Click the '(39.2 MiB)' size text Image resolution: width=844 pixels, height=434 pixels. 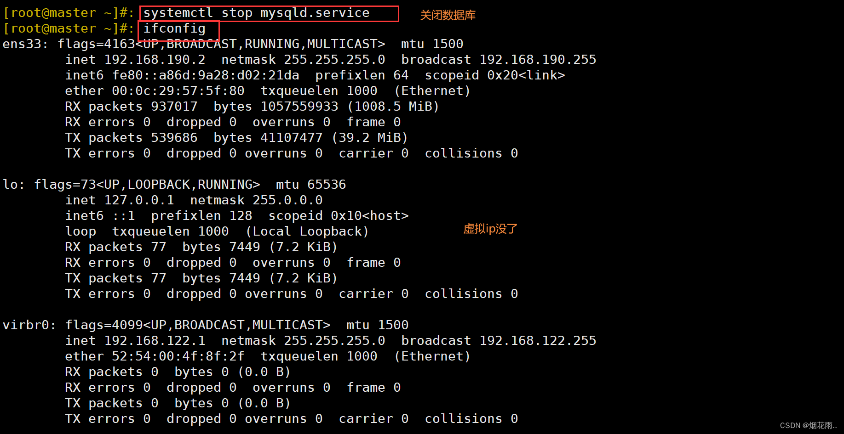370,138
